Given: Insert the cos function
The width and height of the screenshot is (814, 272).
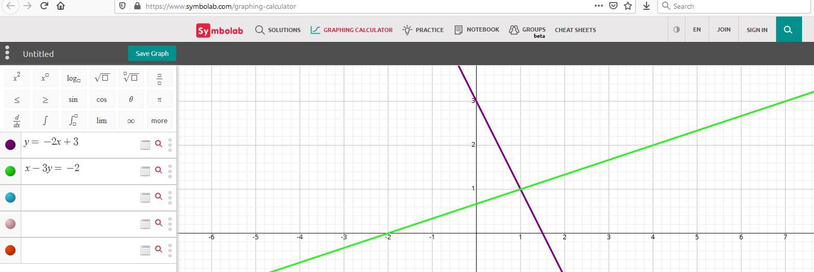Looking at the screenshot, I should point(102,99).
